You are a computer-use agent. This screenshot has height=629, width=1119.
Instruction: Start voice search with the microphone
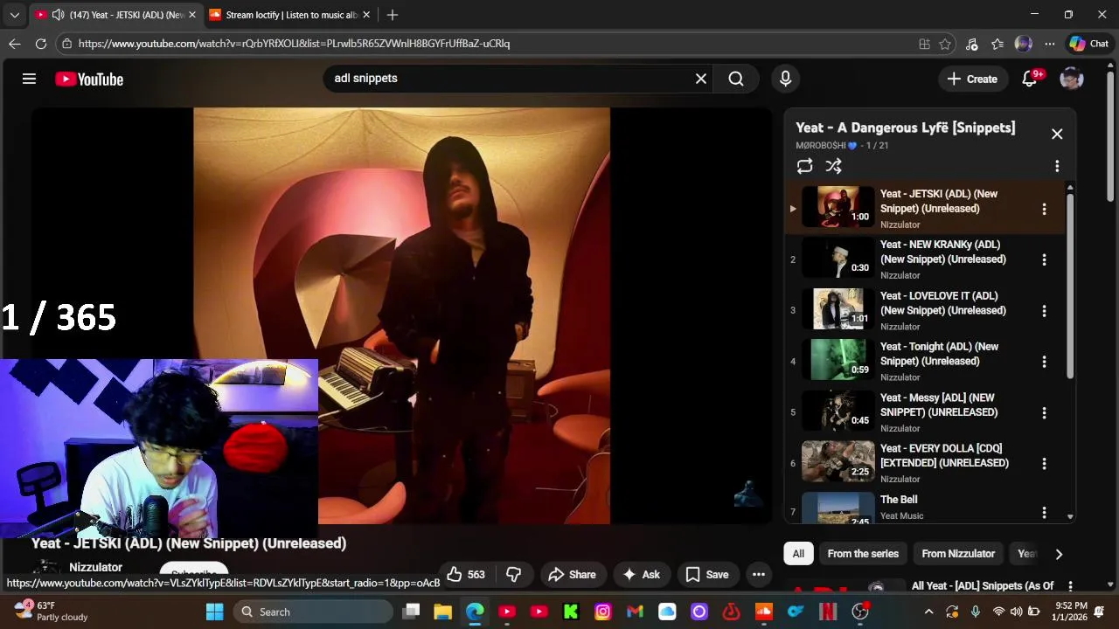(785, 79)
